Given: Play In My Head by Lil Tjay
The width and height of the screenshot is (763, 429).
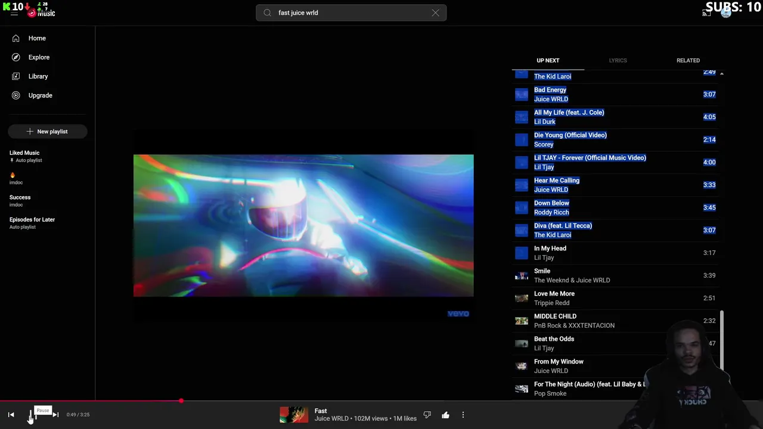Looking at the screenshot, I should coord(616,253).
